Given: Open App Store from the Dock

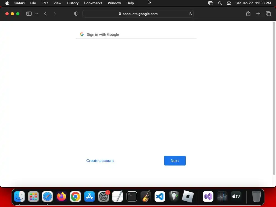Looking at the screenshot, I should pyautogui.click(x=89, y=196).
